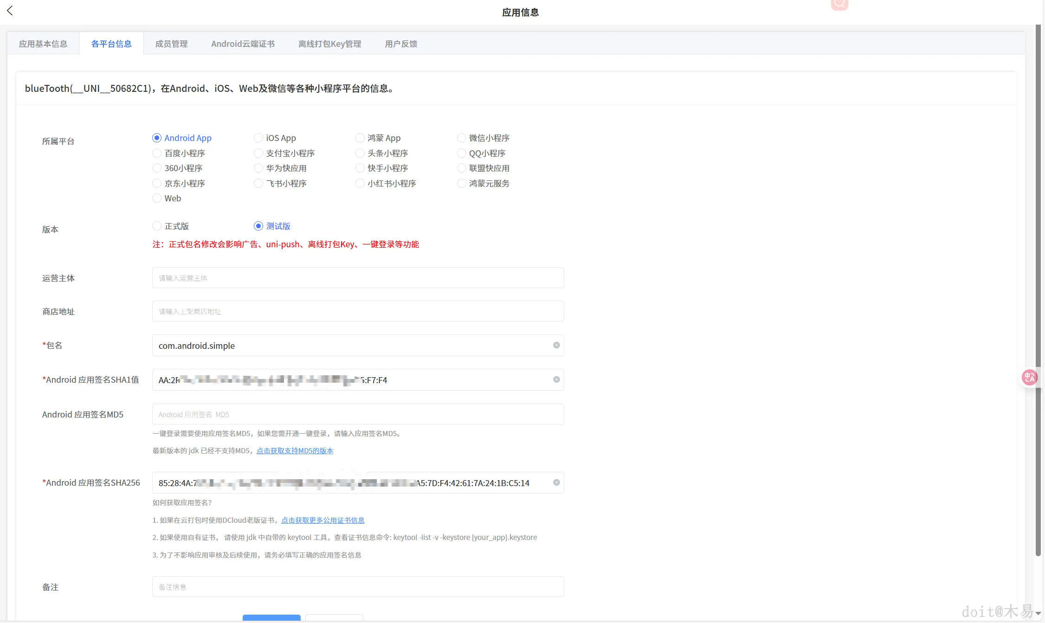Click the back arrow icon
This screenshot has height=623, width=1045.
point(10,11)
